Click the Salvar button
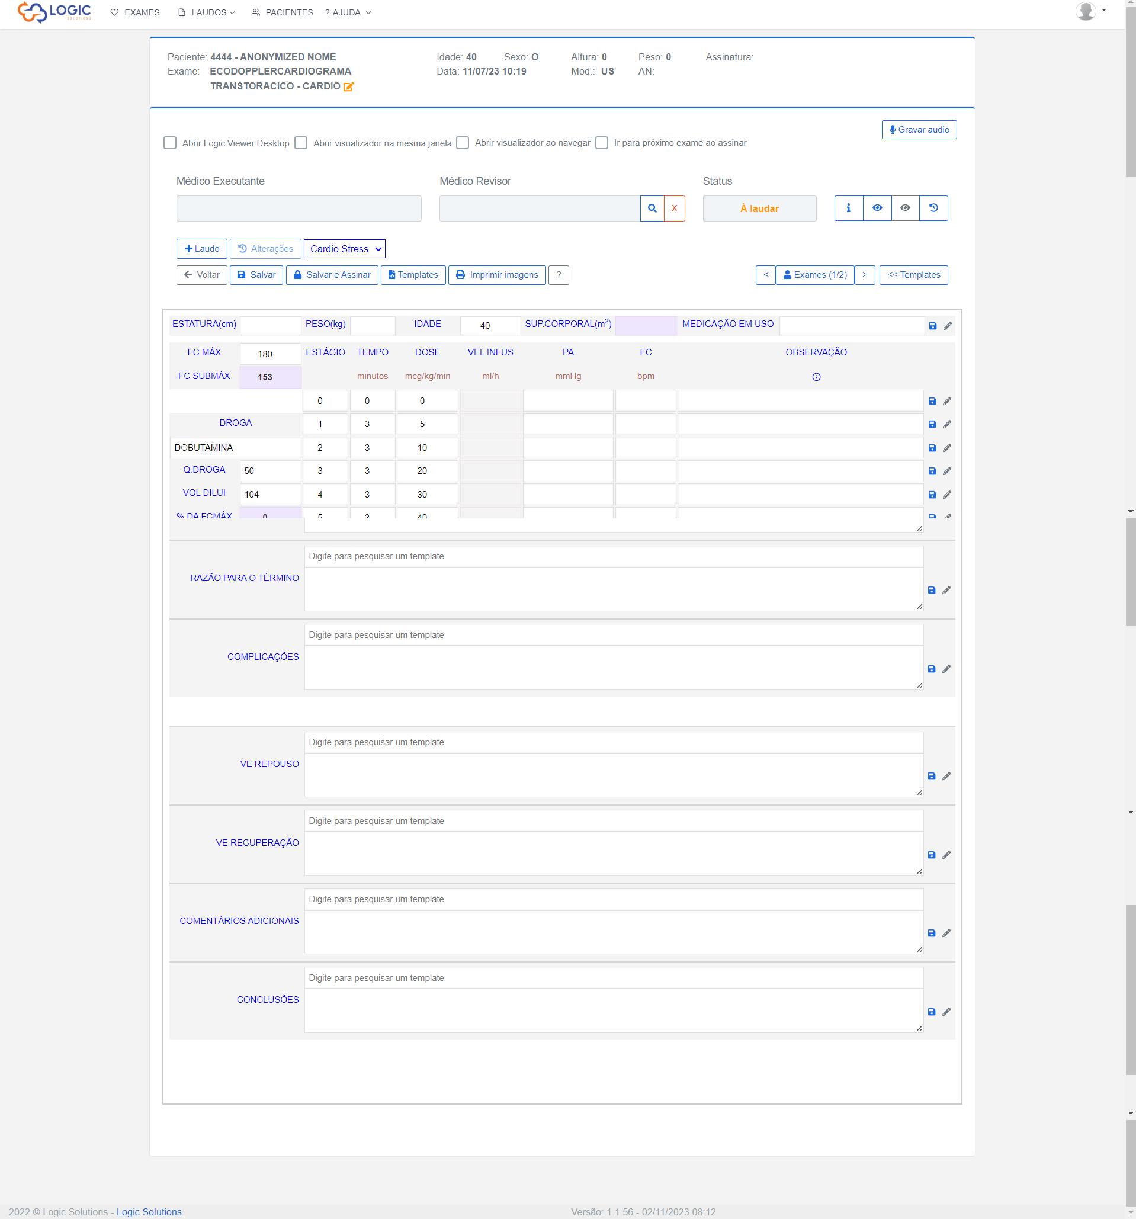The image size is (1136, 1219). (x=256, y=275)
